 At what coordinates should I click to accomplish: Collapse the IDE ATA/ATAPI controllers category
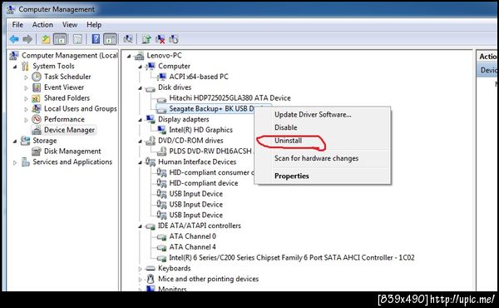point(140,226)
